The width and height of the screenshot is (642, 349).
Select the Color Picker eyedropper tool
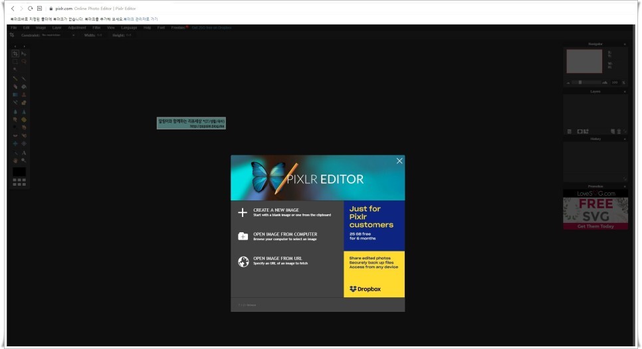[15, 153]
